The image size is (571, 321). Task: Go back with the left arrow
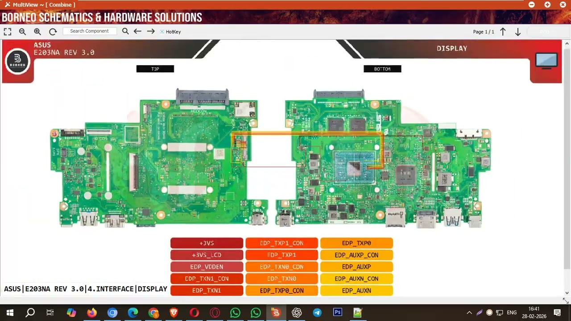pos(137,31)
